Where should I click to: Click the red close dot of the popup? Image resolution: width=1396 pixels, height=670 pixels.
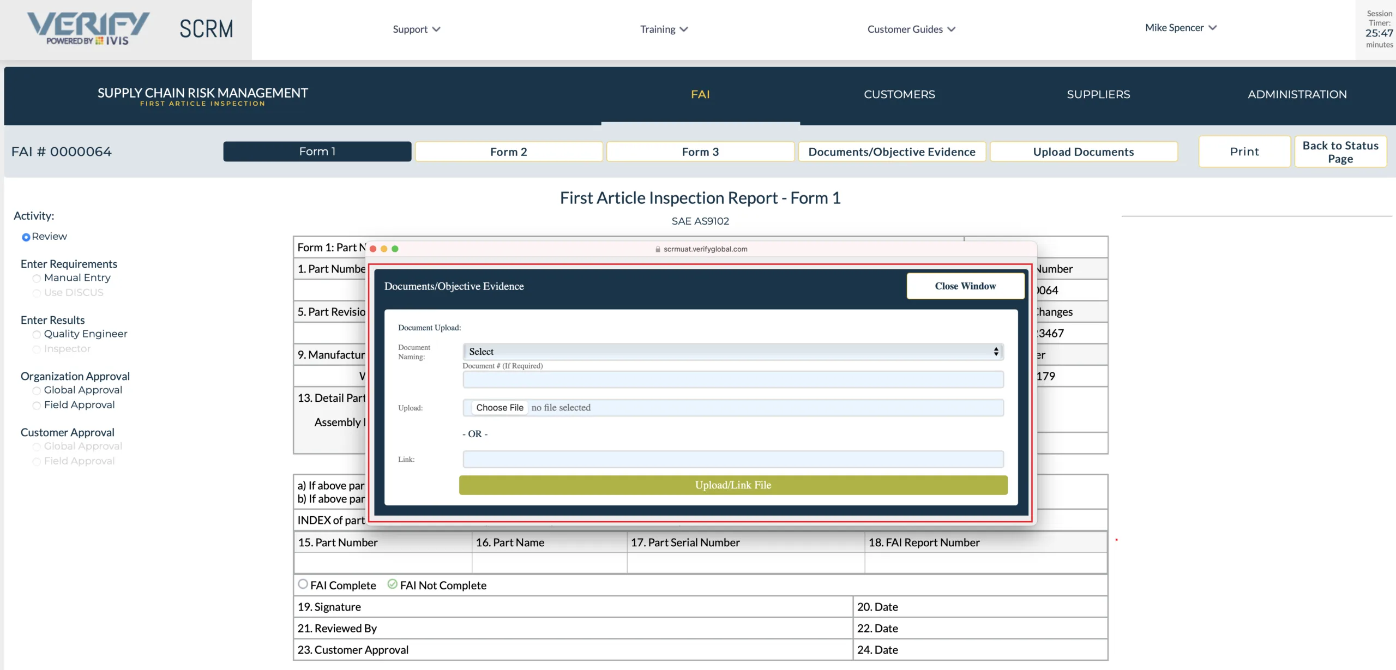point(373,249)
